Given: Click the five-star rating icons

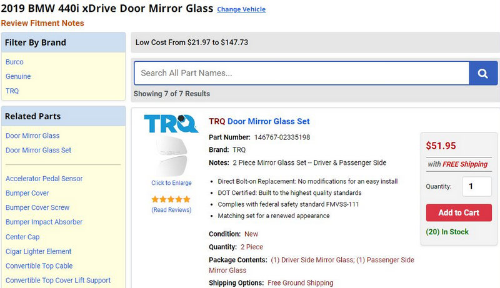Looking at the screenshot, I should [171, 199].
